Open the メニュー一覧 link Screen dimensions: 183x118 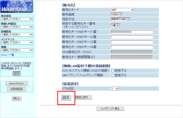pyautogui.click(x=8, y=55)
